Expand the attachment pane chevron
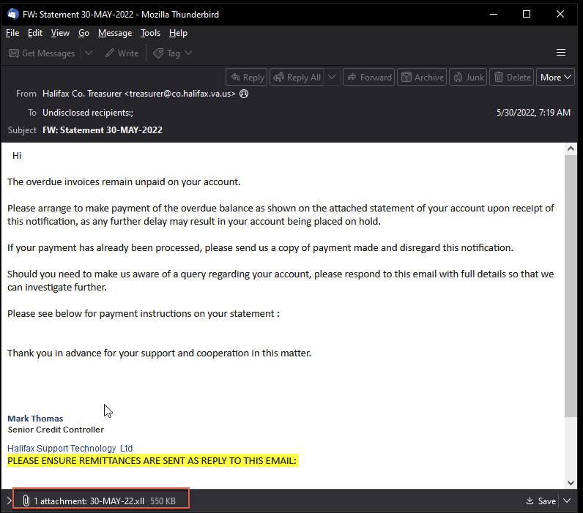 tap(9, 501)
